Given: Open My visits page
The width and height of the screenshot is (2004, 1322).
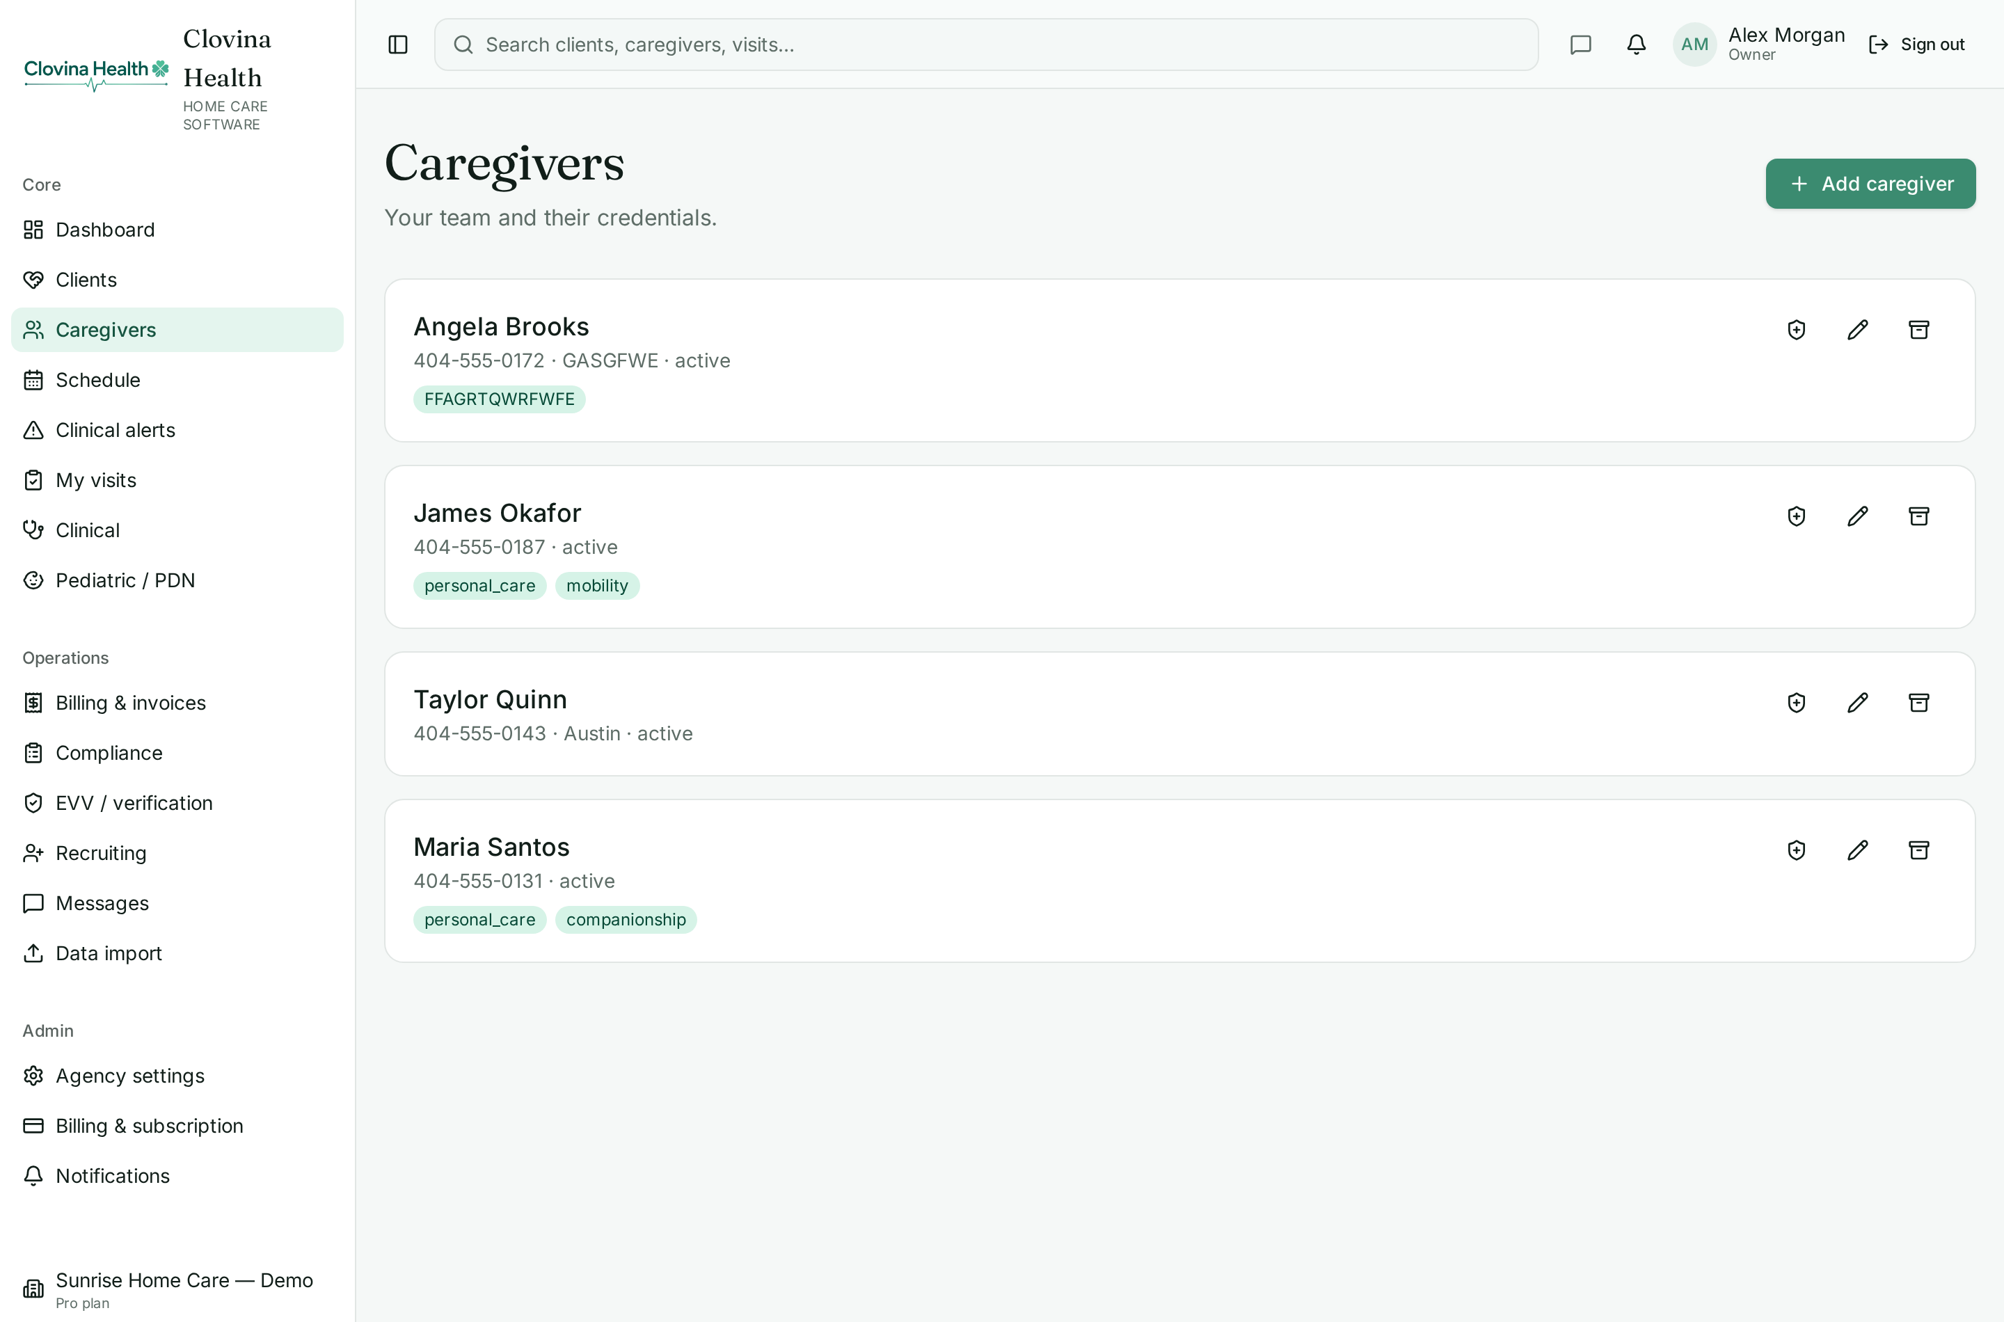Looking at the screenshot, I should [x=177, y=479].
